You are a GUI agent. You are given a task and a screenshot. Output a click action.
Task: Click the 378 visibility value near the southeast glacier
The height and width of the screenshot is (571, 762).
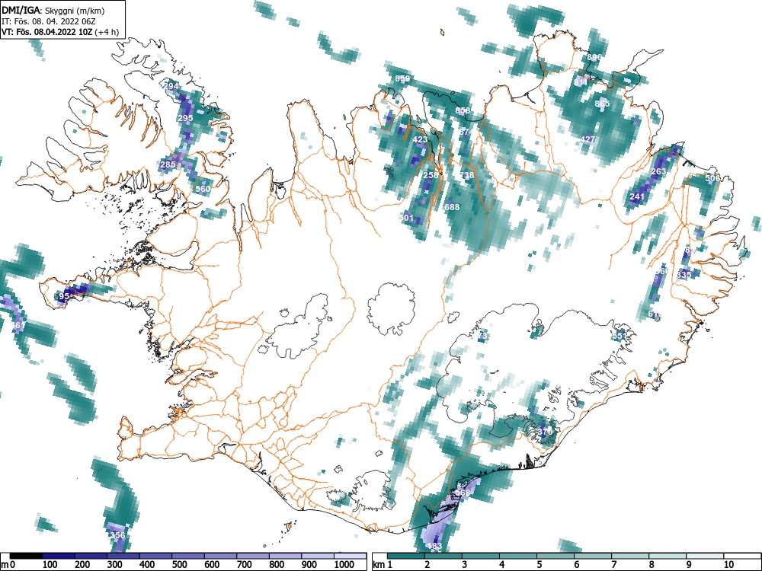tap(545, 431)
